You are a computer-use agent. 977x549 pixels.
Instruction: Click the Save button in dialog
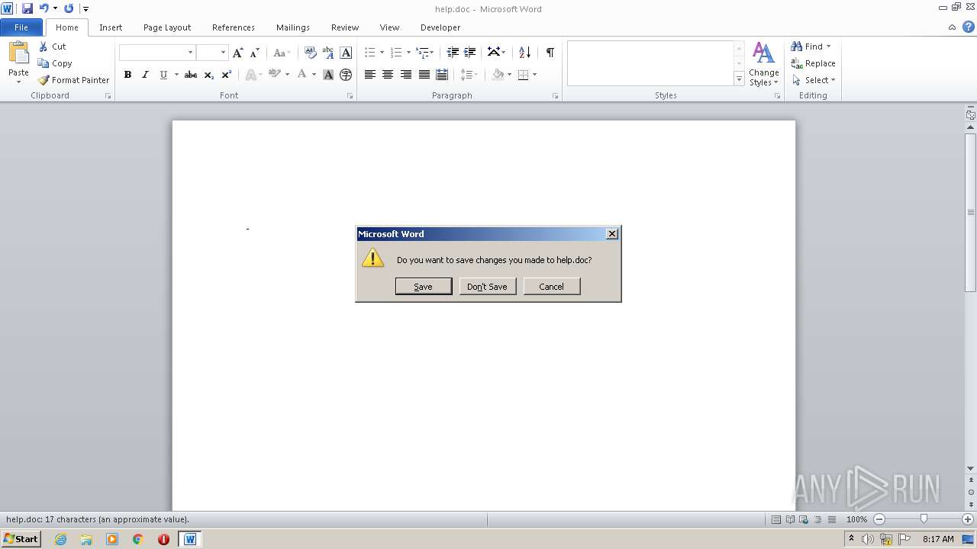pyautogui.click(x=424, y=287)
